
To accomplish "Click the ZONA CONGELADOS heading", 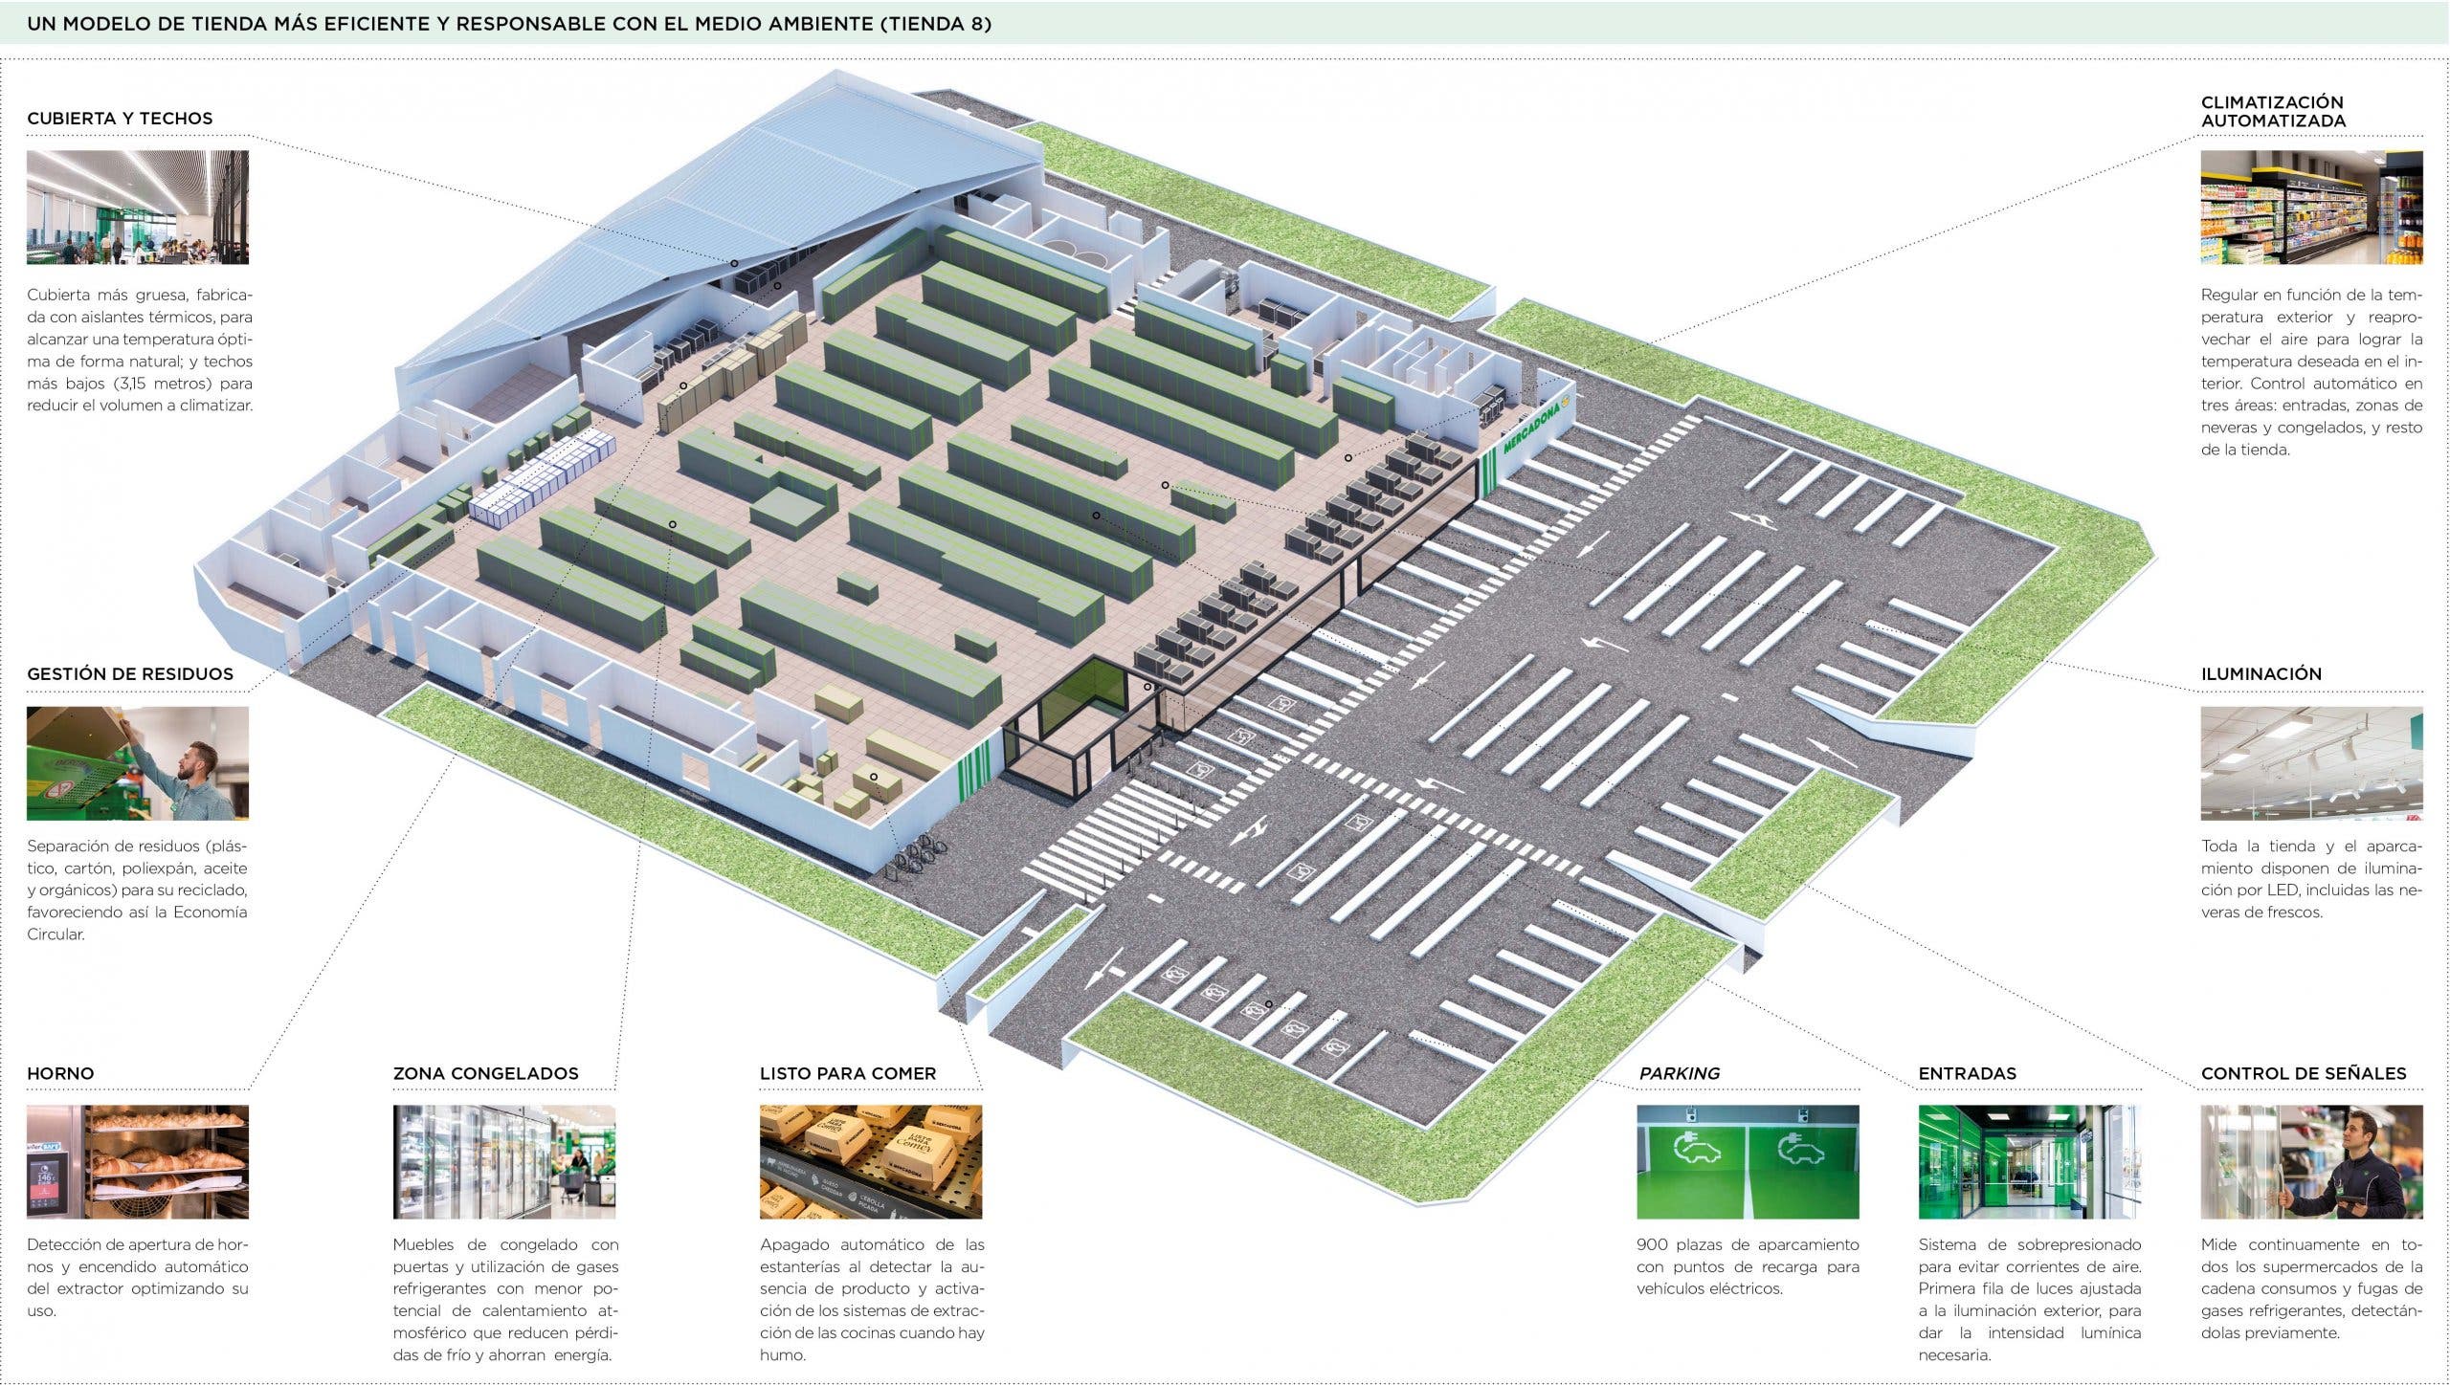I will (485, 1073).
